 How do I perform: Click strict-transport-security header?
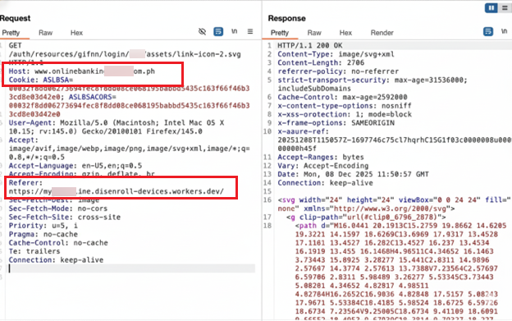pyautogui.click(x=373, y=84)
